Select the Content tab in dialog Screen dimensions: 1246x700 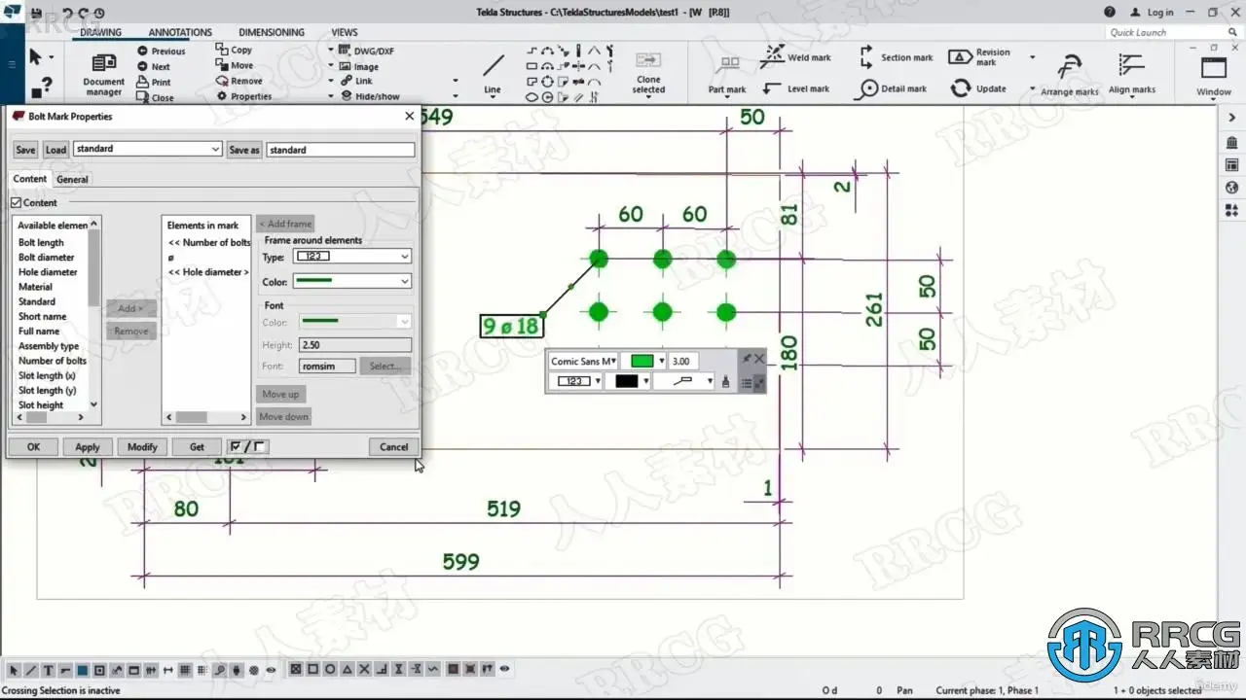[x=29, y=179]
